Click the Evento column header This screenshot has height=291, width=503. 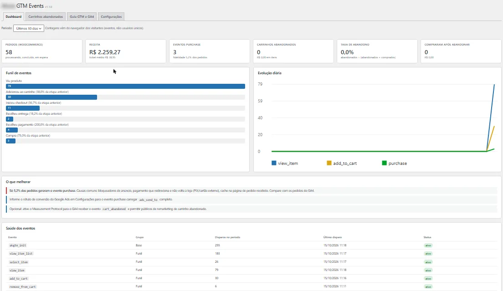click(x=12, y=237)
